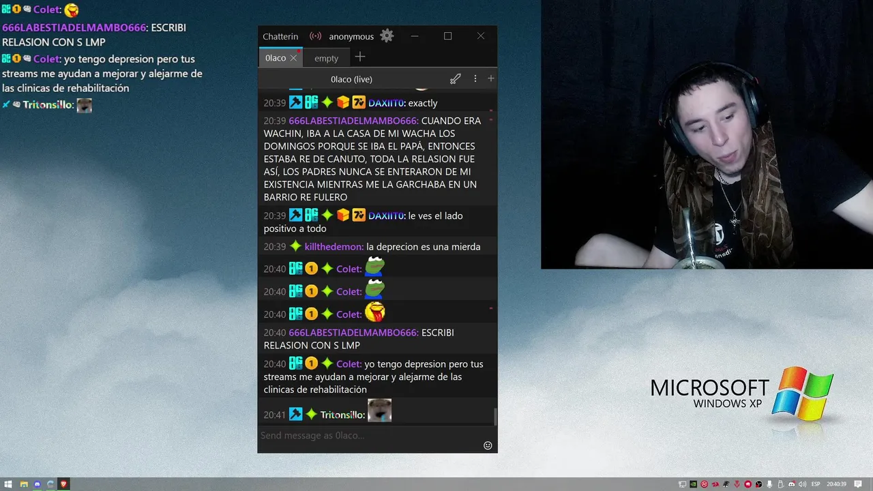Click the webcam feed
Screen dimensions: 873x491
[707, 134]
